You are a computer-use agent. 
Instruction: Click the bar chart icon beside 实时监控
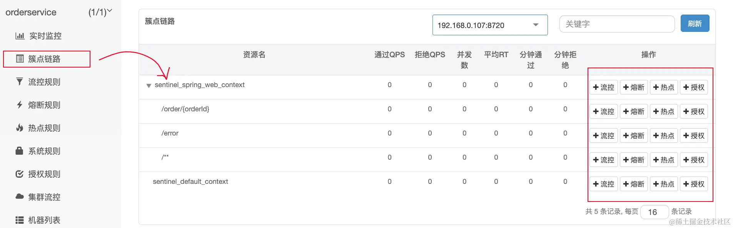click(x=20, y=36)
